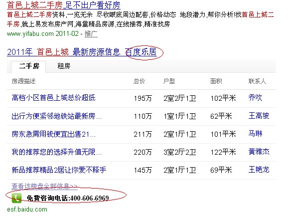Click the price cell 145万

point(143,170)
